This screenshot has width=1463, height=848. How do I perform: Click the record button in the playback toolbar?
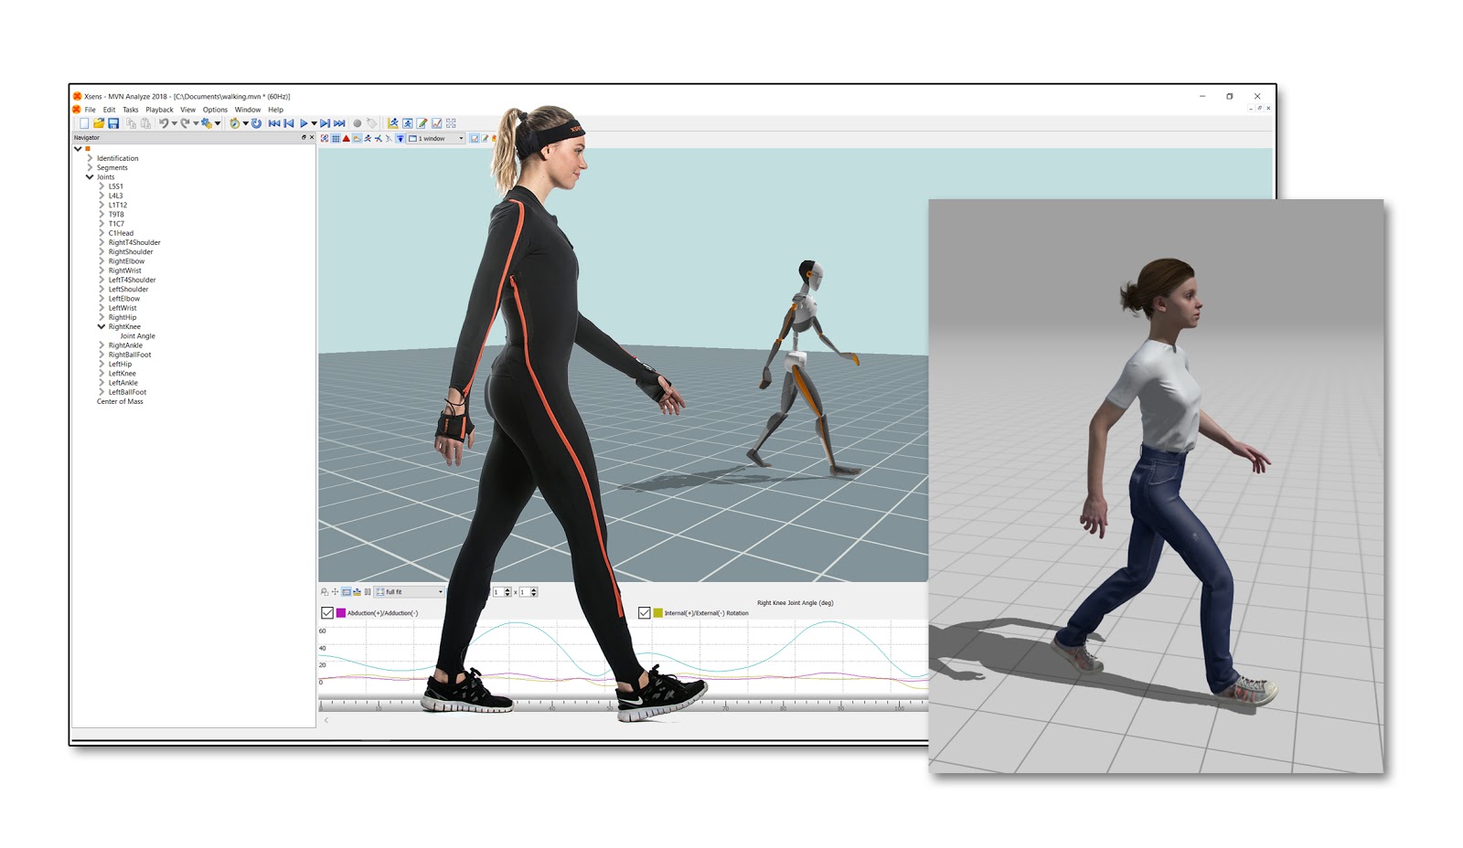coord(357,122)
